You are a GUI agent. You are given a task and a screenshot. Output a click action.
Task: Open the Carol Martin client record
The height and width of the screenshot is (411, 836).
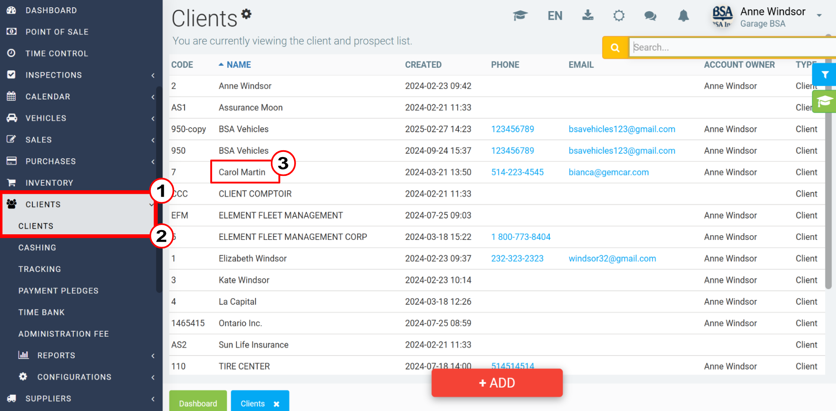242,172
